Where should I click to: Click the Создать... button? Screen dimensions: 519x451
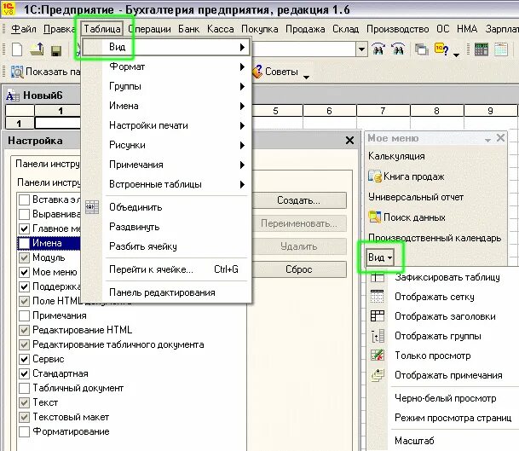299,200
